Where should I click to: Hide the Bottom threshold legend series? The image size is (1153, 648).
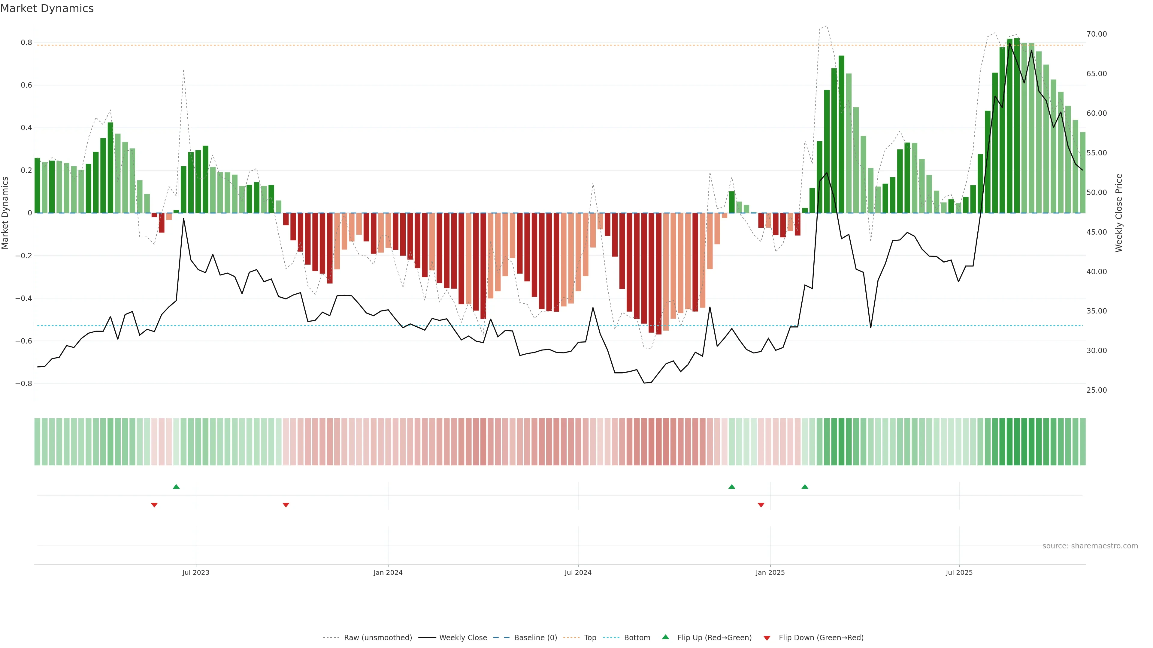pos(637,637)
